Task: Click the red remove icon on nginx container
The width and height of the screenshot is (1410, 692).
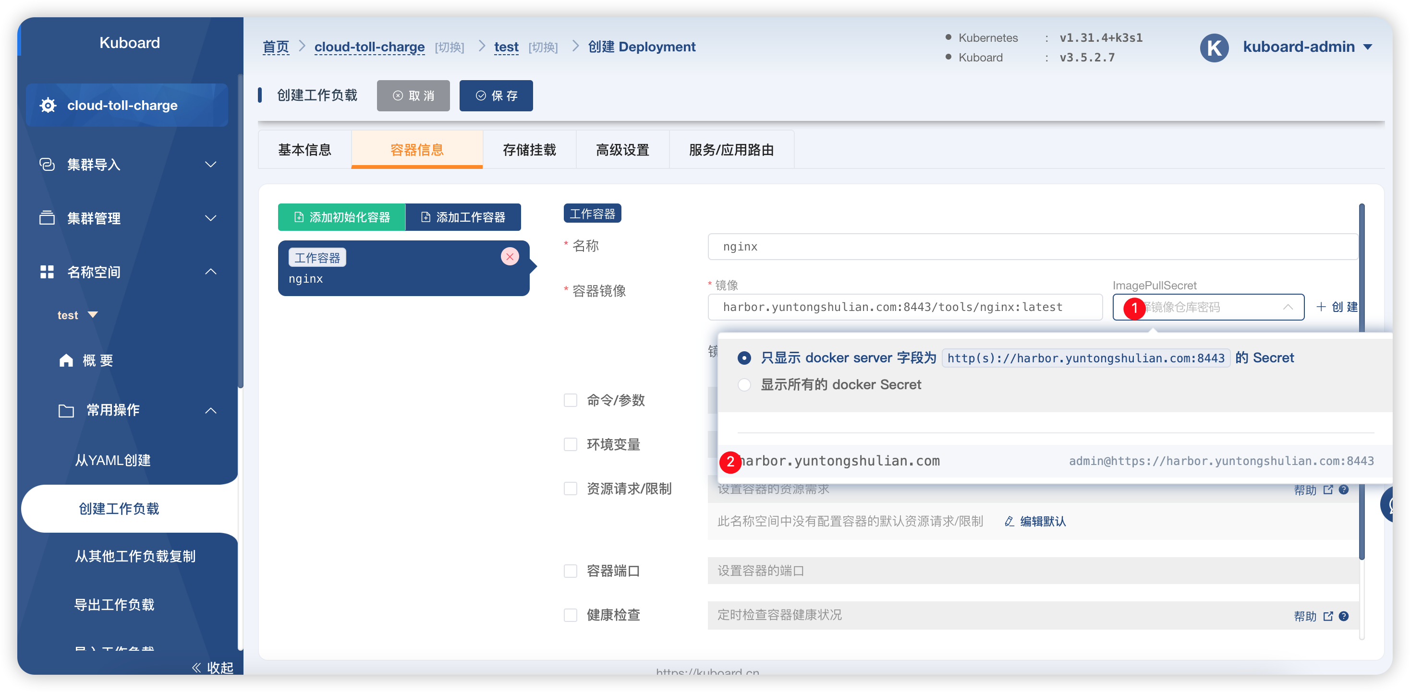Action: 510,257
